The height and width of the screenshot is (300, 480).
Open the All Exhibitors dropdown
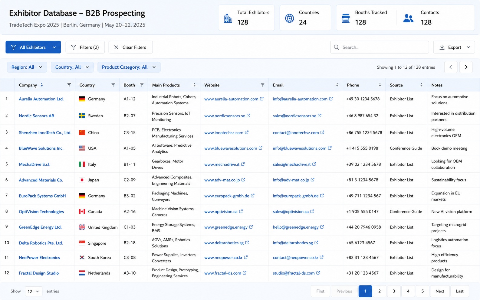(33, 47)
